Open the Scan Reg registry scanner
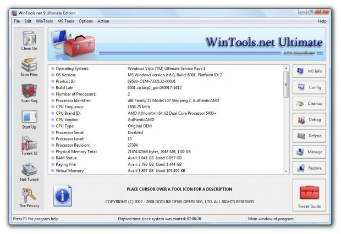Screen dimensions: 341x234 tap(29, 93)
